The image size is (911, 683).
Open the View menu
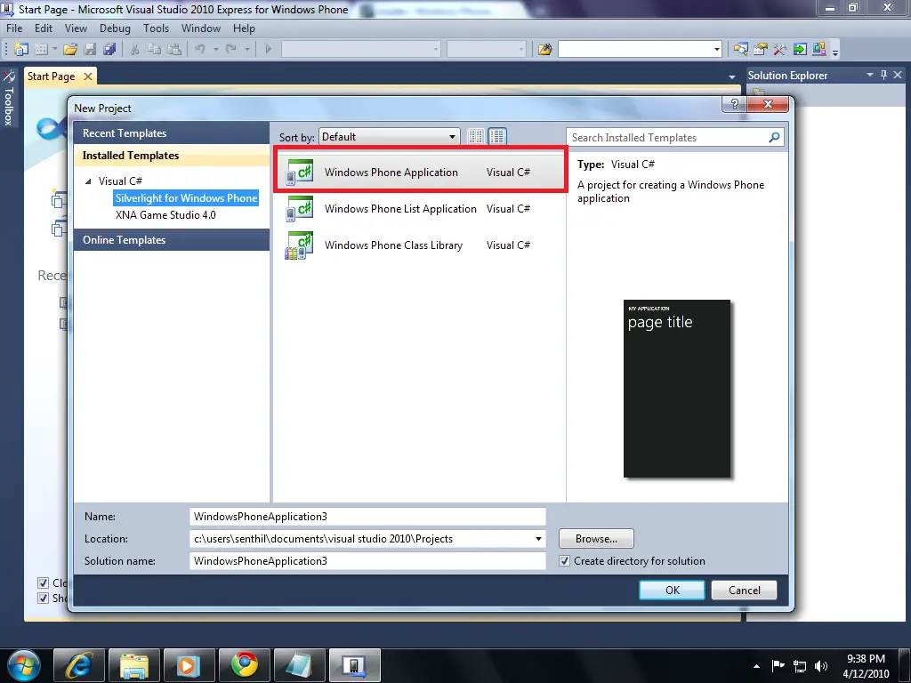(77, 28)
